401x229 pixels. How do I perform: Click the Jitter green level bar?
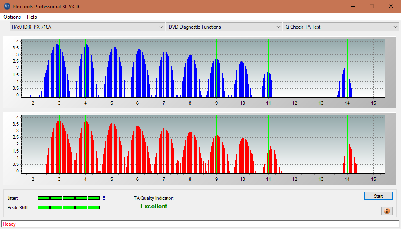69,198
